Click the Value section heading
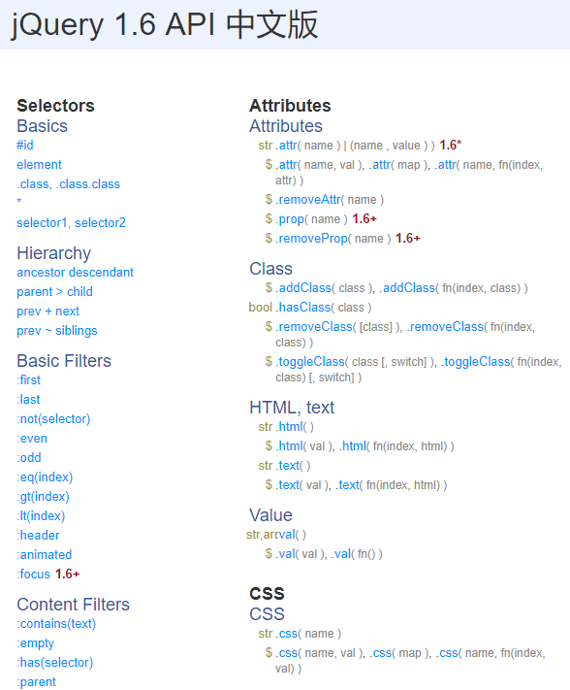This screenshot has height=690, width=570. pos(270,515)
